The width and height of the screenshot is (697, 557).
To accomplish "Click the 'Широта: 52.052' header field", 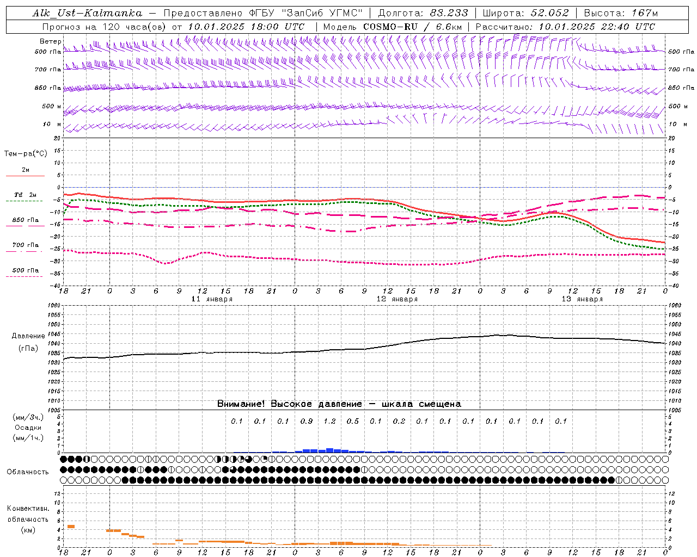I will [525, 13].
